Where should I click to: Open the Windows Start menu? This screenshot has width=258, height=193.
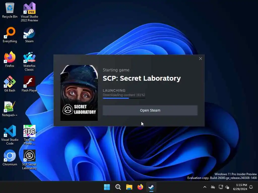[107, 187]
